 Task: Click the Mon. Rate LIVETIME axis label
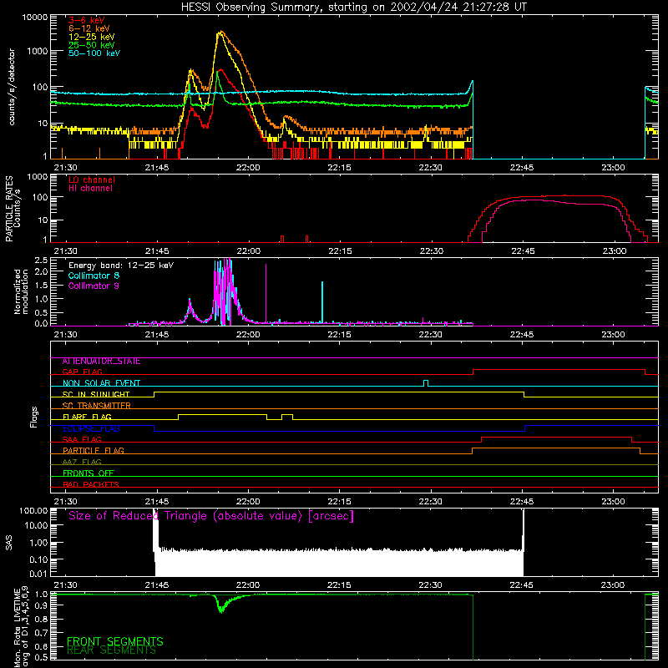point(17,627)
